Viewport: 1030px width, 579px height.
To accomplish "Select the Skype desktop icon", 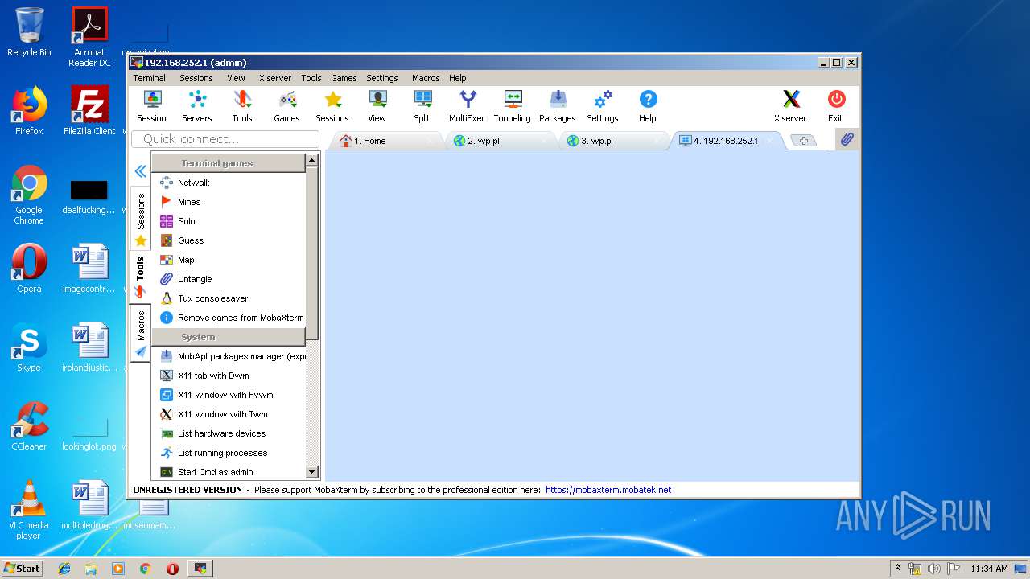I will [29, 347].
